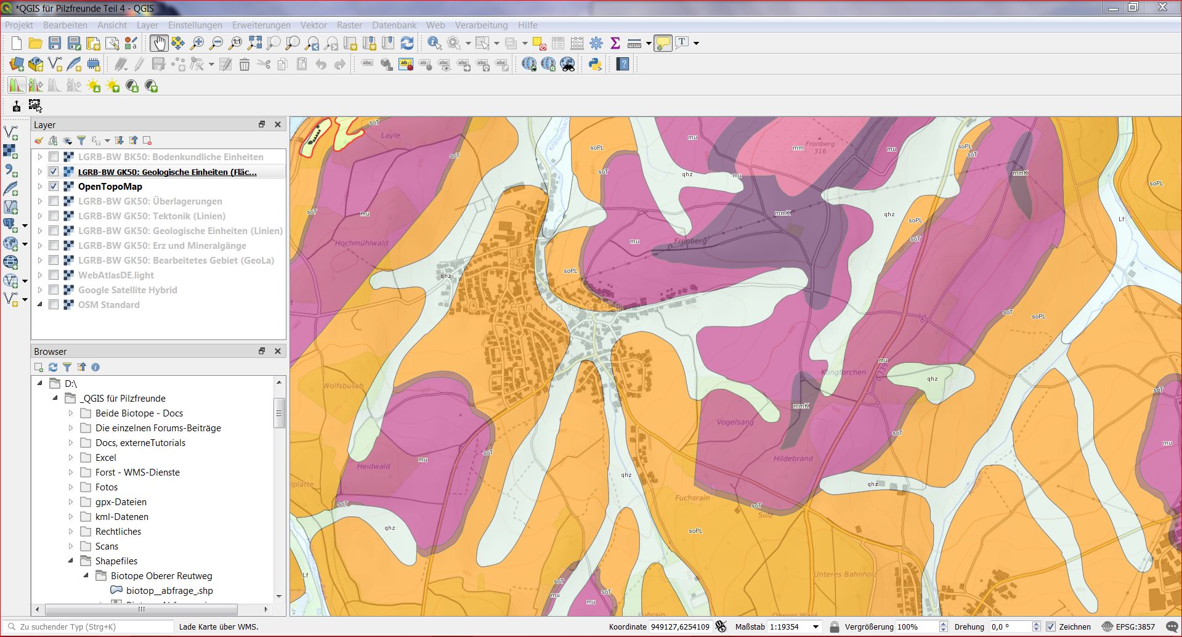Uncheck the OpenTopoMap layer checkbox

54,187
